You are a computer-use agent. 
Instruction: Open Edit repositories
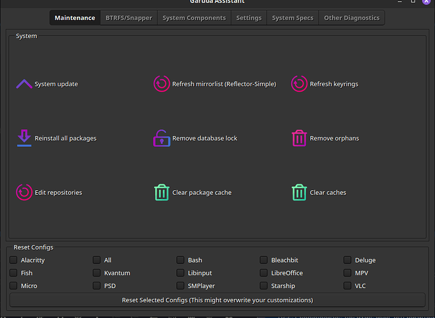(x=59, y=192)
